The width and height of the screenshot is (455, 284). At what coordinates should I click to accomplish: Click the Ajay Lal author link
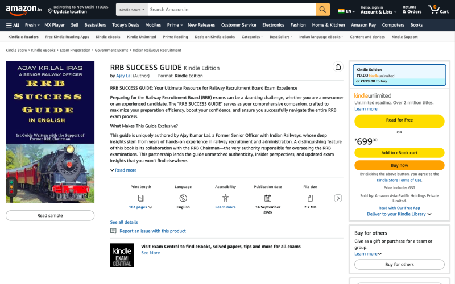tap(123, 76)
